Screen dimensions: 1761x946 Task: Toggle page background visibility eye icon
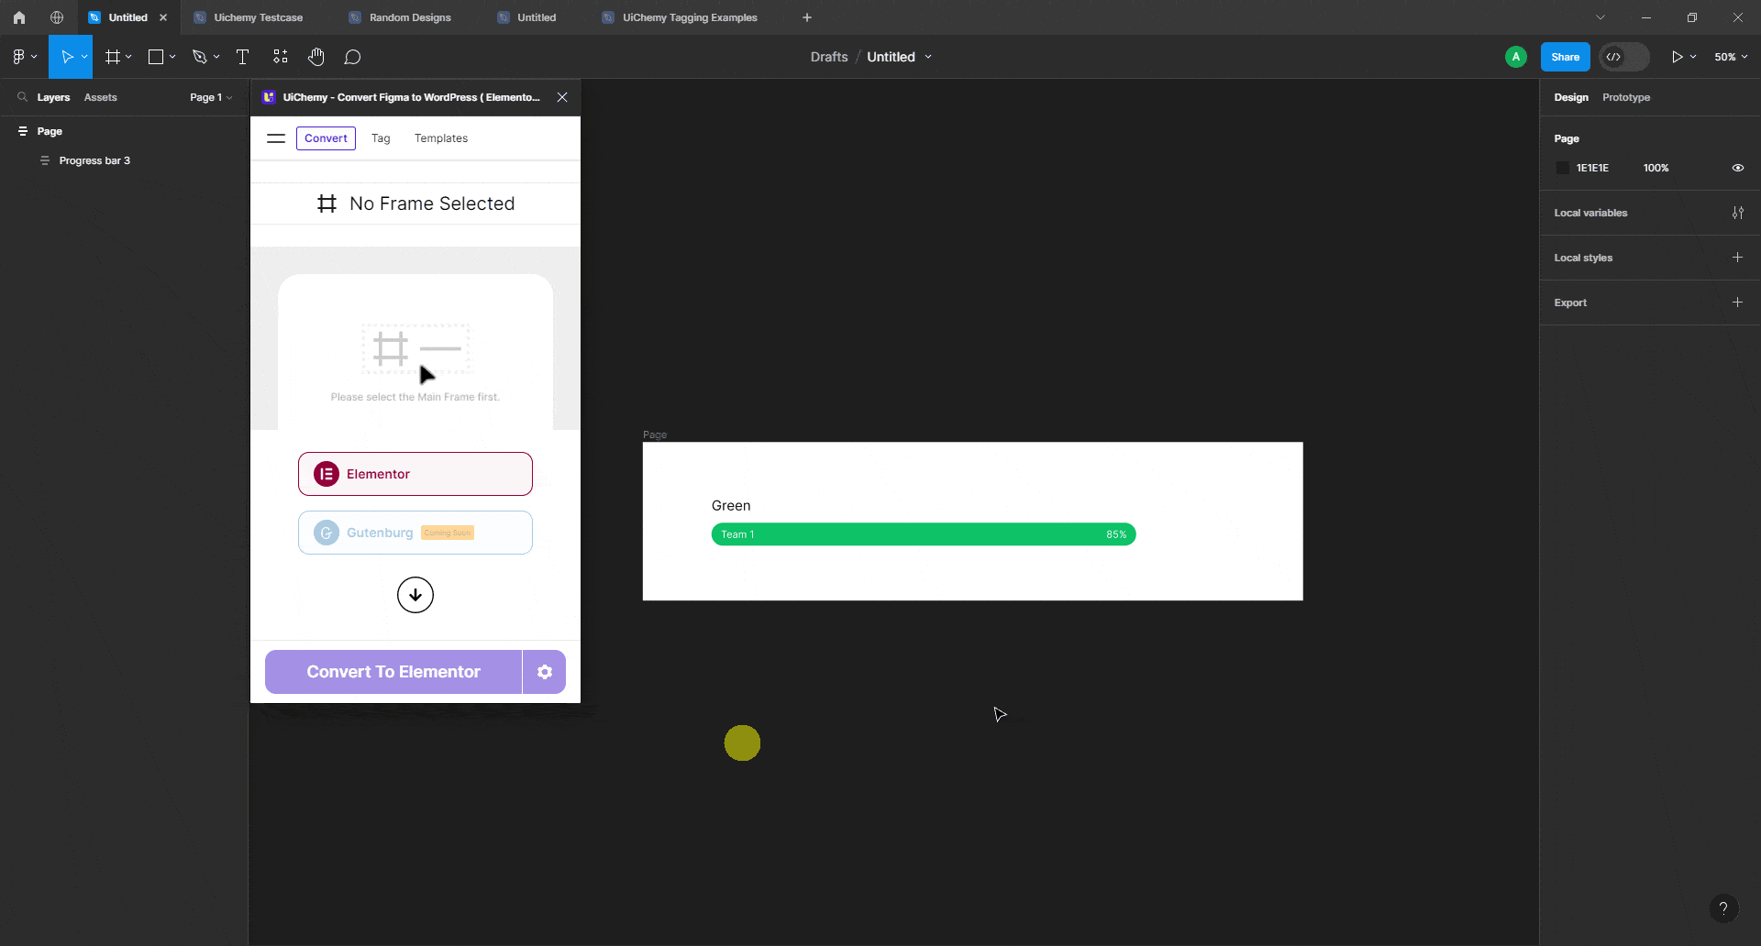pos(1738,168)
